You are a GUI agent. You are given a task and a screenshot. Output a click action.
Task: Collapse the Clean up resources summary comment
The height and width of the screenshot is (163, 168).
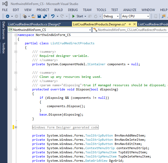pyautogui.click(x=16, y=73)
